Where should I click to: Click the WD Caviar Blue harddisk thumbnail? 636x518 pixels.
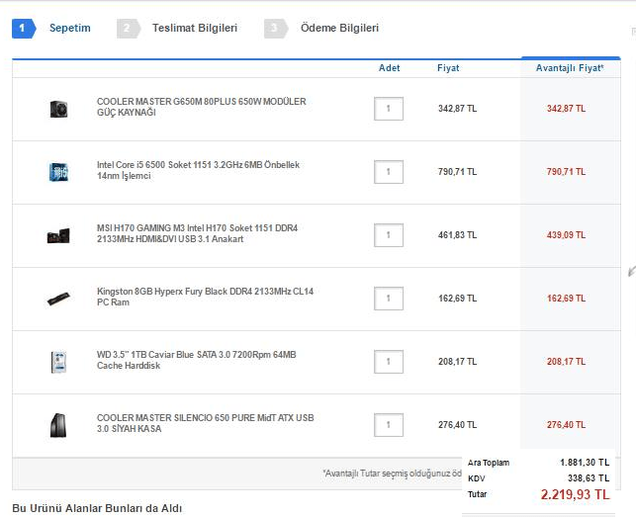58,362
